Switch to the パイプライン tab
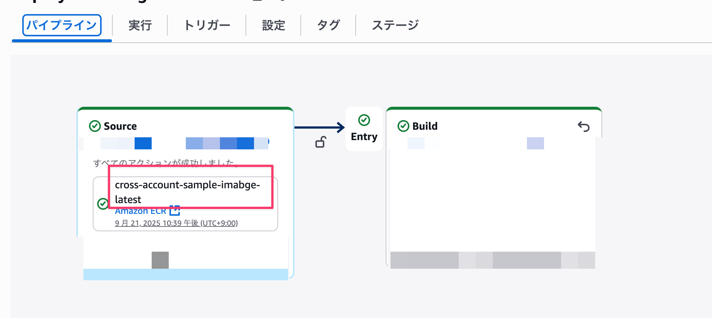This screenshot has width=712, height=318. click(x=62, y=25)
